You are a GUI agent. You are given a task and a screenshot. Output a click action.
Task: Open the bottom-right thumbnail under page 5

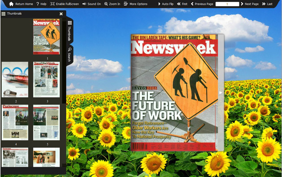tap(47, 157)
